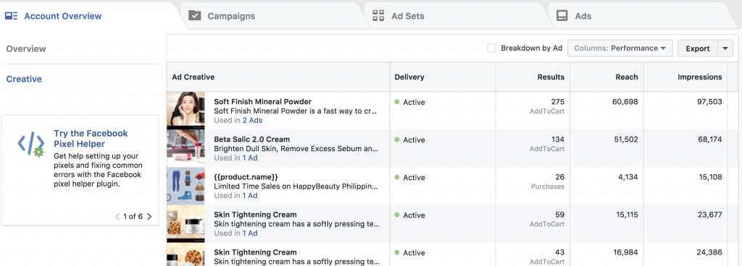Select Creative in the left sidebar
The height and width of the screenshot is (266, 742).
pos(24,79)
